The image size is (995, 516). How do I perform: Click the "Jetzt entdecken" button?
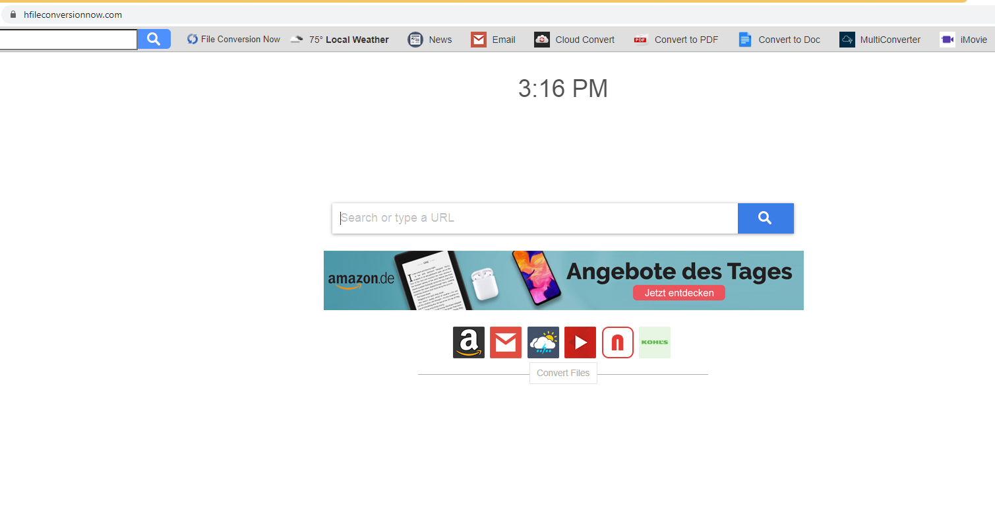tap(679, 293)
